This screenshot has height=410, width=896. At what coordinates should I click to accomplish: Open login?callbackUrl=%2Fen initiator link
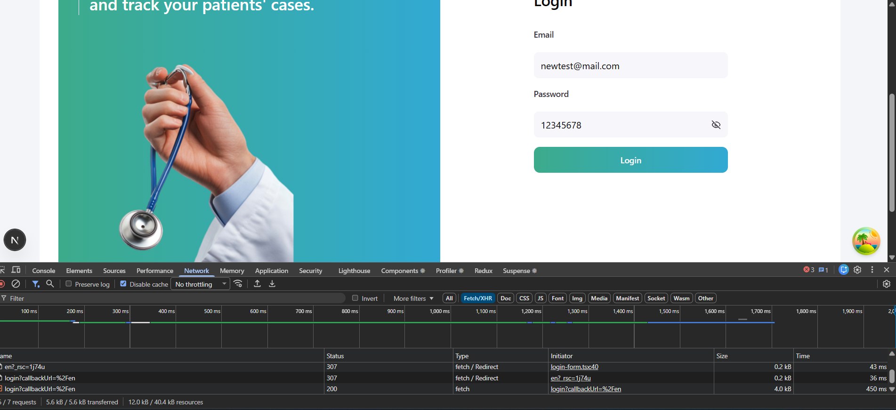point(586,389)
